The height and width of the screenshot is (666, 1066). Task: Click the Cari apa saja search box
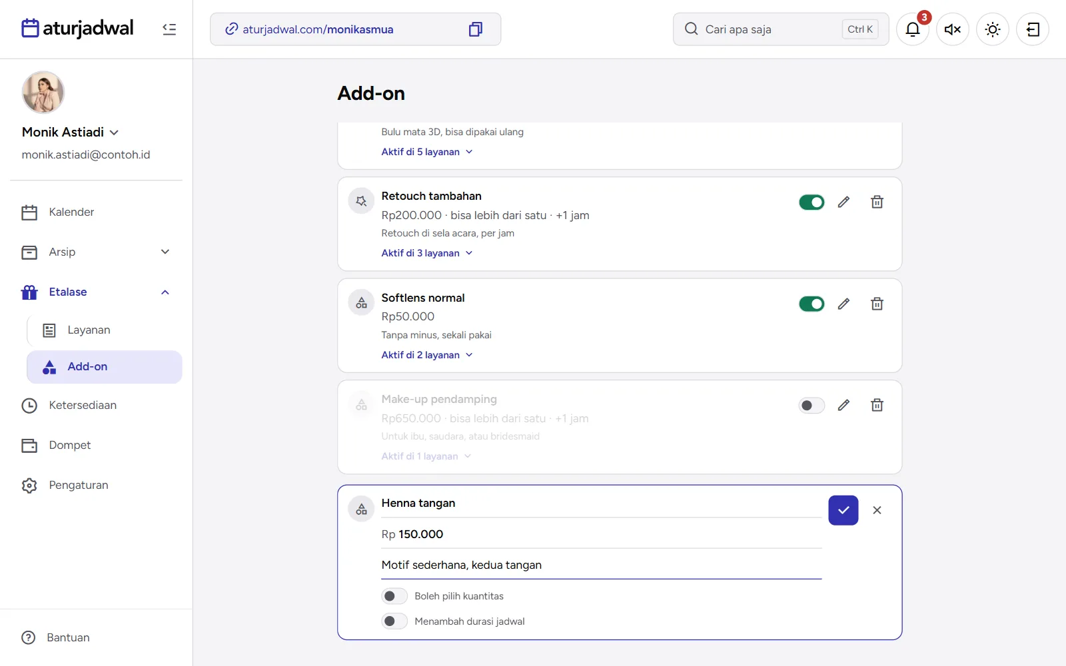point(781,29)
